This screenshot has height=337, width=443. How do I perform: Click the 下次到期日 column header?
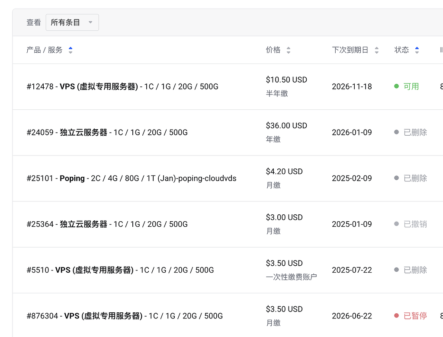click(350, 50)
